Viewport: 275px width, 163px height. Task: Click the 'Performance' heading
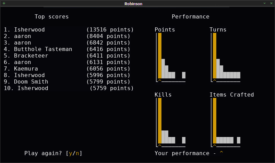click(190, 17)
